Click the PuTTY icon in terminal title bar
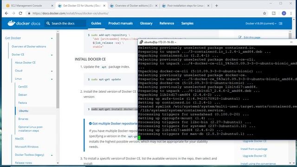The image size is (297, 167). coord(141,42)
